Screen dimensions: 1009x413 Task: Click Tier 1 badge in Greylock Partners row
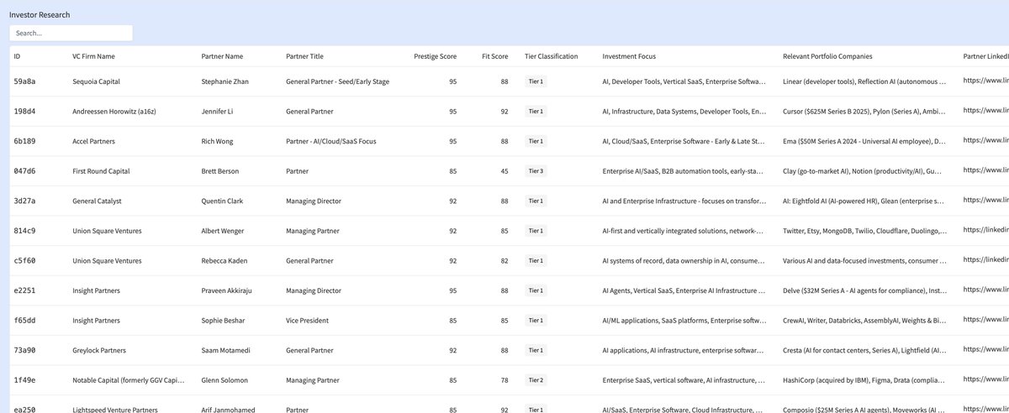coord(536,350)
